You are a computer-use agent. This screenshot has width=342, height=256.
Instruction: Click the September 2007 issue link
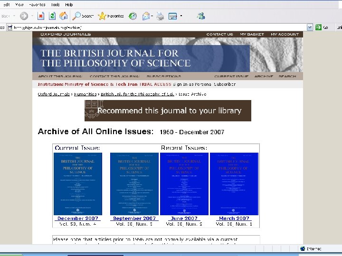pos(134,219)
